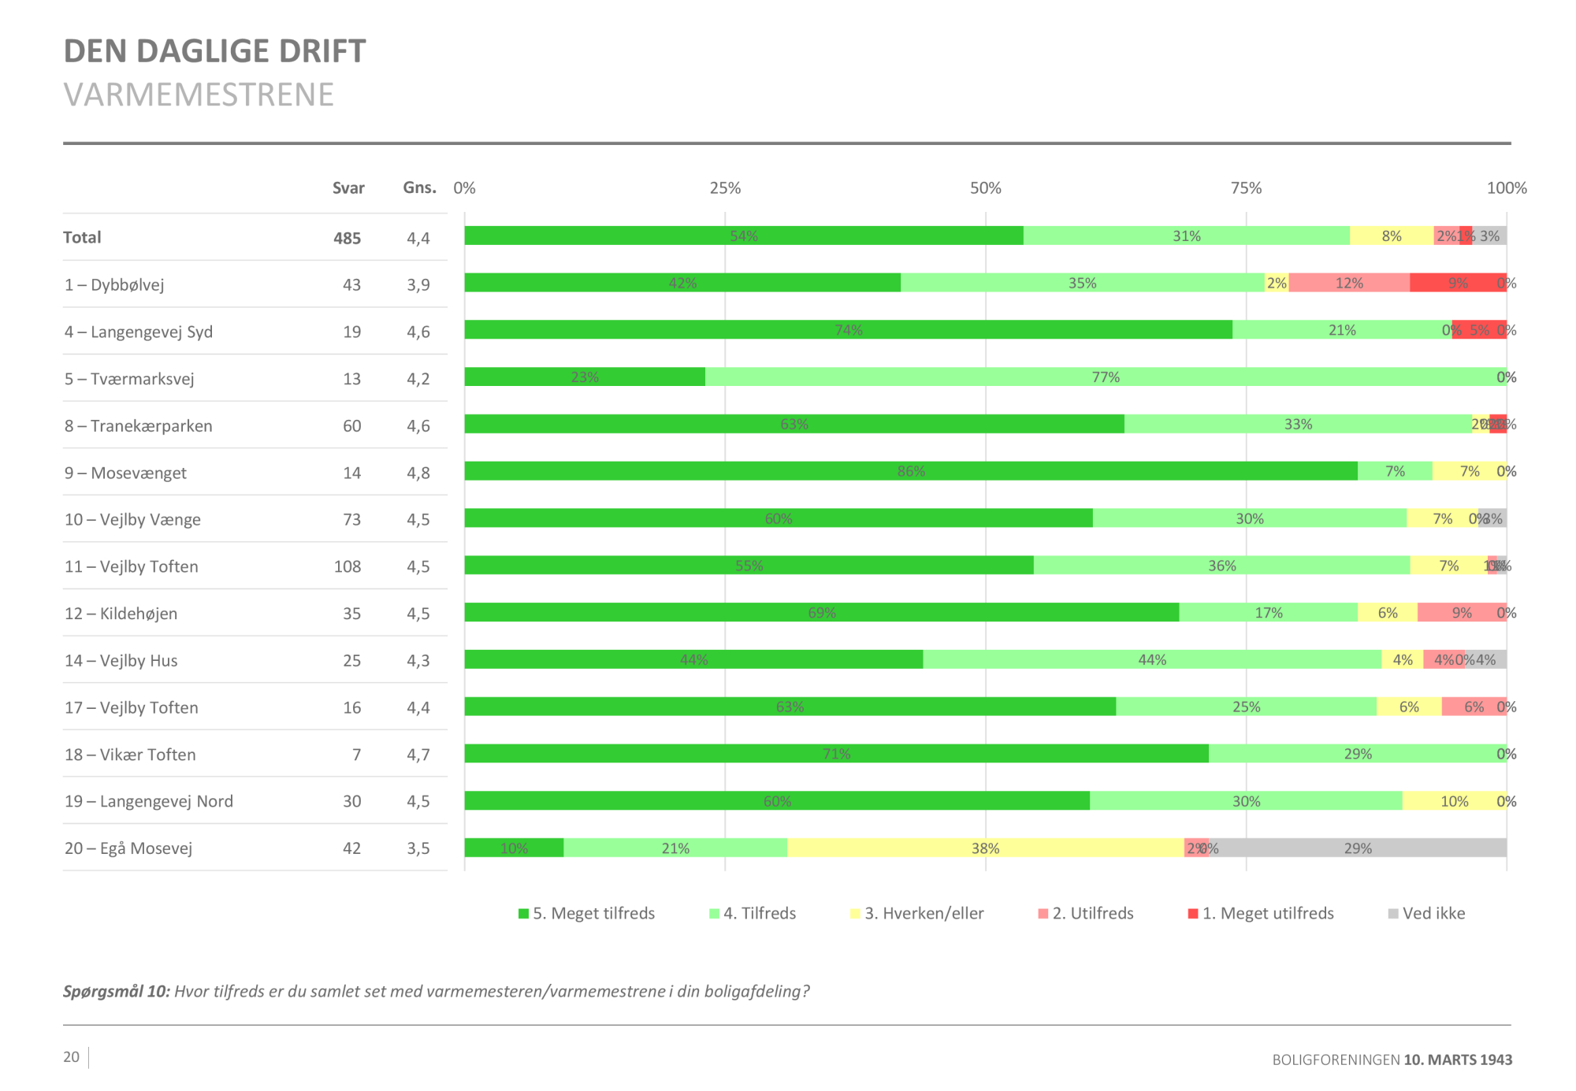The height and width of the screenshot is (1091, 1576).
Task: Click the 86% bar segment for Mosevænget
Action: click(x=910, y=471)
